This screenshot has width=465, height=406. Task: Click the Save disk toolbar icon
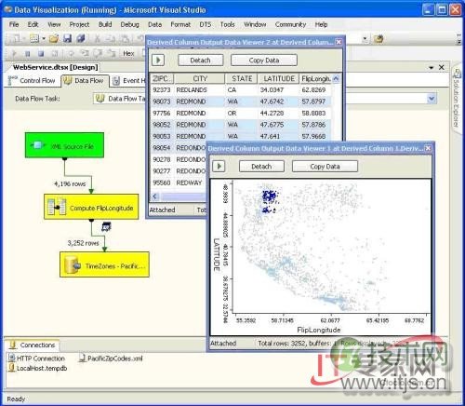point(68,38)
